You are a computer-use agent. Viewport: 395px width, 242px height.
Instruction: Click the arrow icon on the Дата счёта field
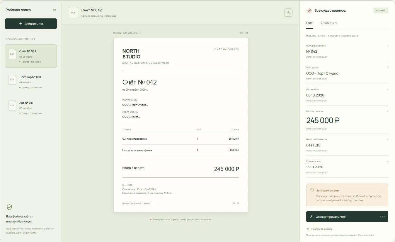tap(387, 89)
